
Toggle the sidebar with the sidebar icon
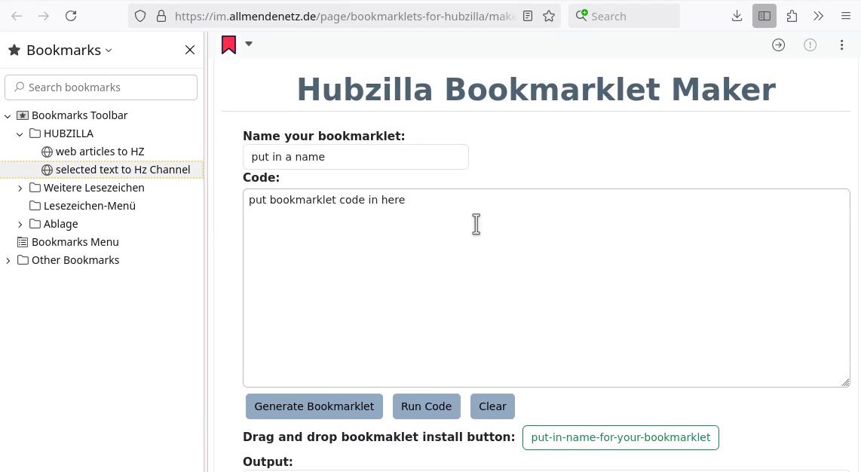[x=764, y=16]
